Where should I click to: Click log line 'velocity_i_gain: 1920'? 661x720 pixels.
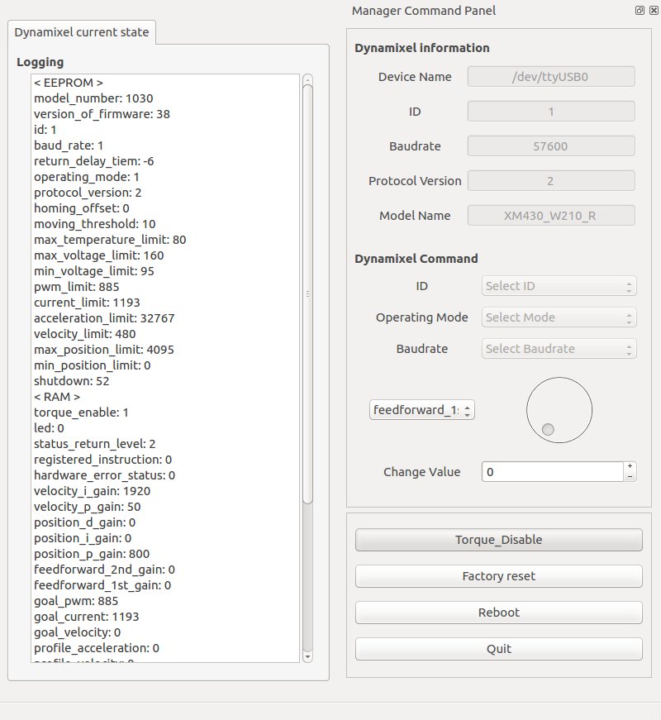point(93,491)
